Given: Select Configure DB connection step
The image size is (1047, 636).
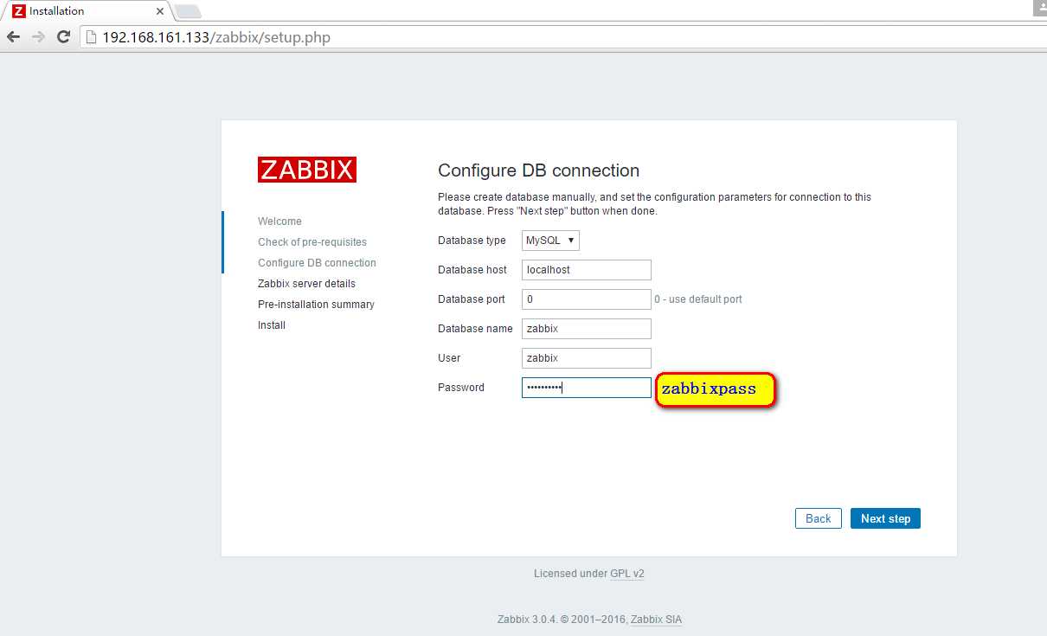Looking at the screenshot, I should click(x=317, y=263).
